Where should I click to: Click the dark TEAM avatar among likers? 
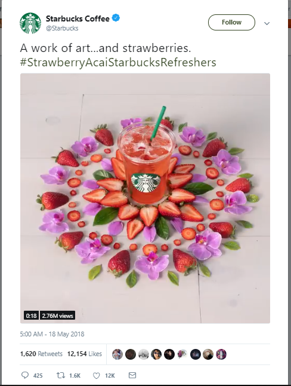tap(196, 354)
